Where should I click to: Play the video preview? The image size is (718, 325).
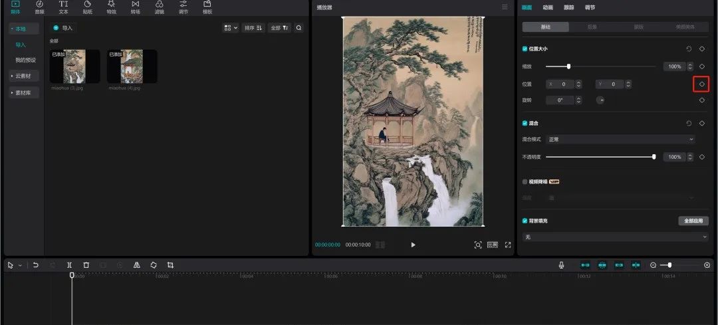[413, 245]
